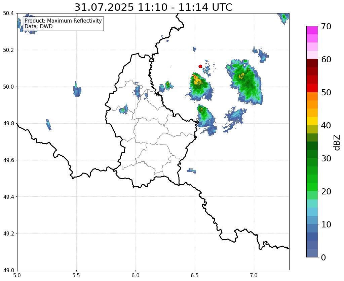Screen dimensions: 344x281
Task: Click latitude axis label 49.0
Action: click(x=8, y=270)
